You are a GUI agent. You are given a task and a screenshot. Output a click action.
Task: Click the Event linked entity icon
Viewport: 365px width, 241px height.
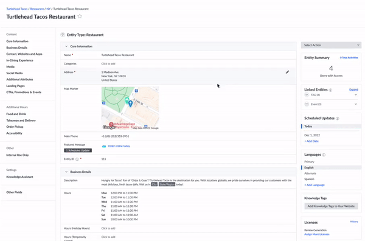tap(307, 104)
